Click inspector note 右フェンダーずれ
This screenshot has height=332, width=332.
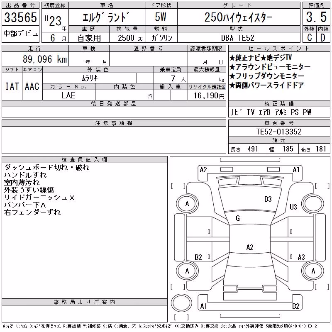tap(32, 212)
